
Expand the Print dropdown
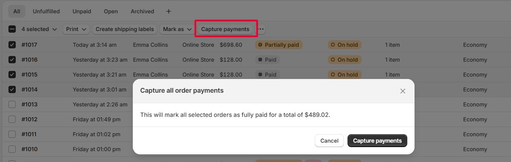coord(76,29)
